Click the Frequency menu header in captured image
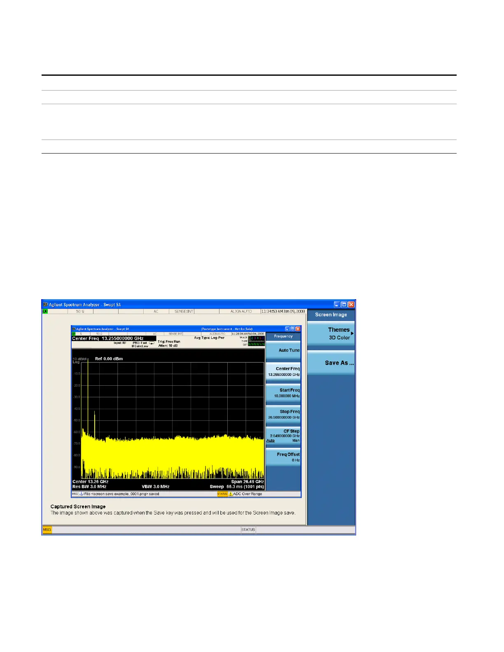The image size is (504, 652). (283, 336)
